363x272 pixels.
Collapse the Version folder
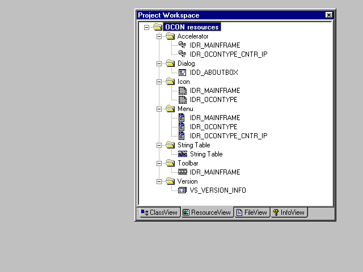click(159, 181)
